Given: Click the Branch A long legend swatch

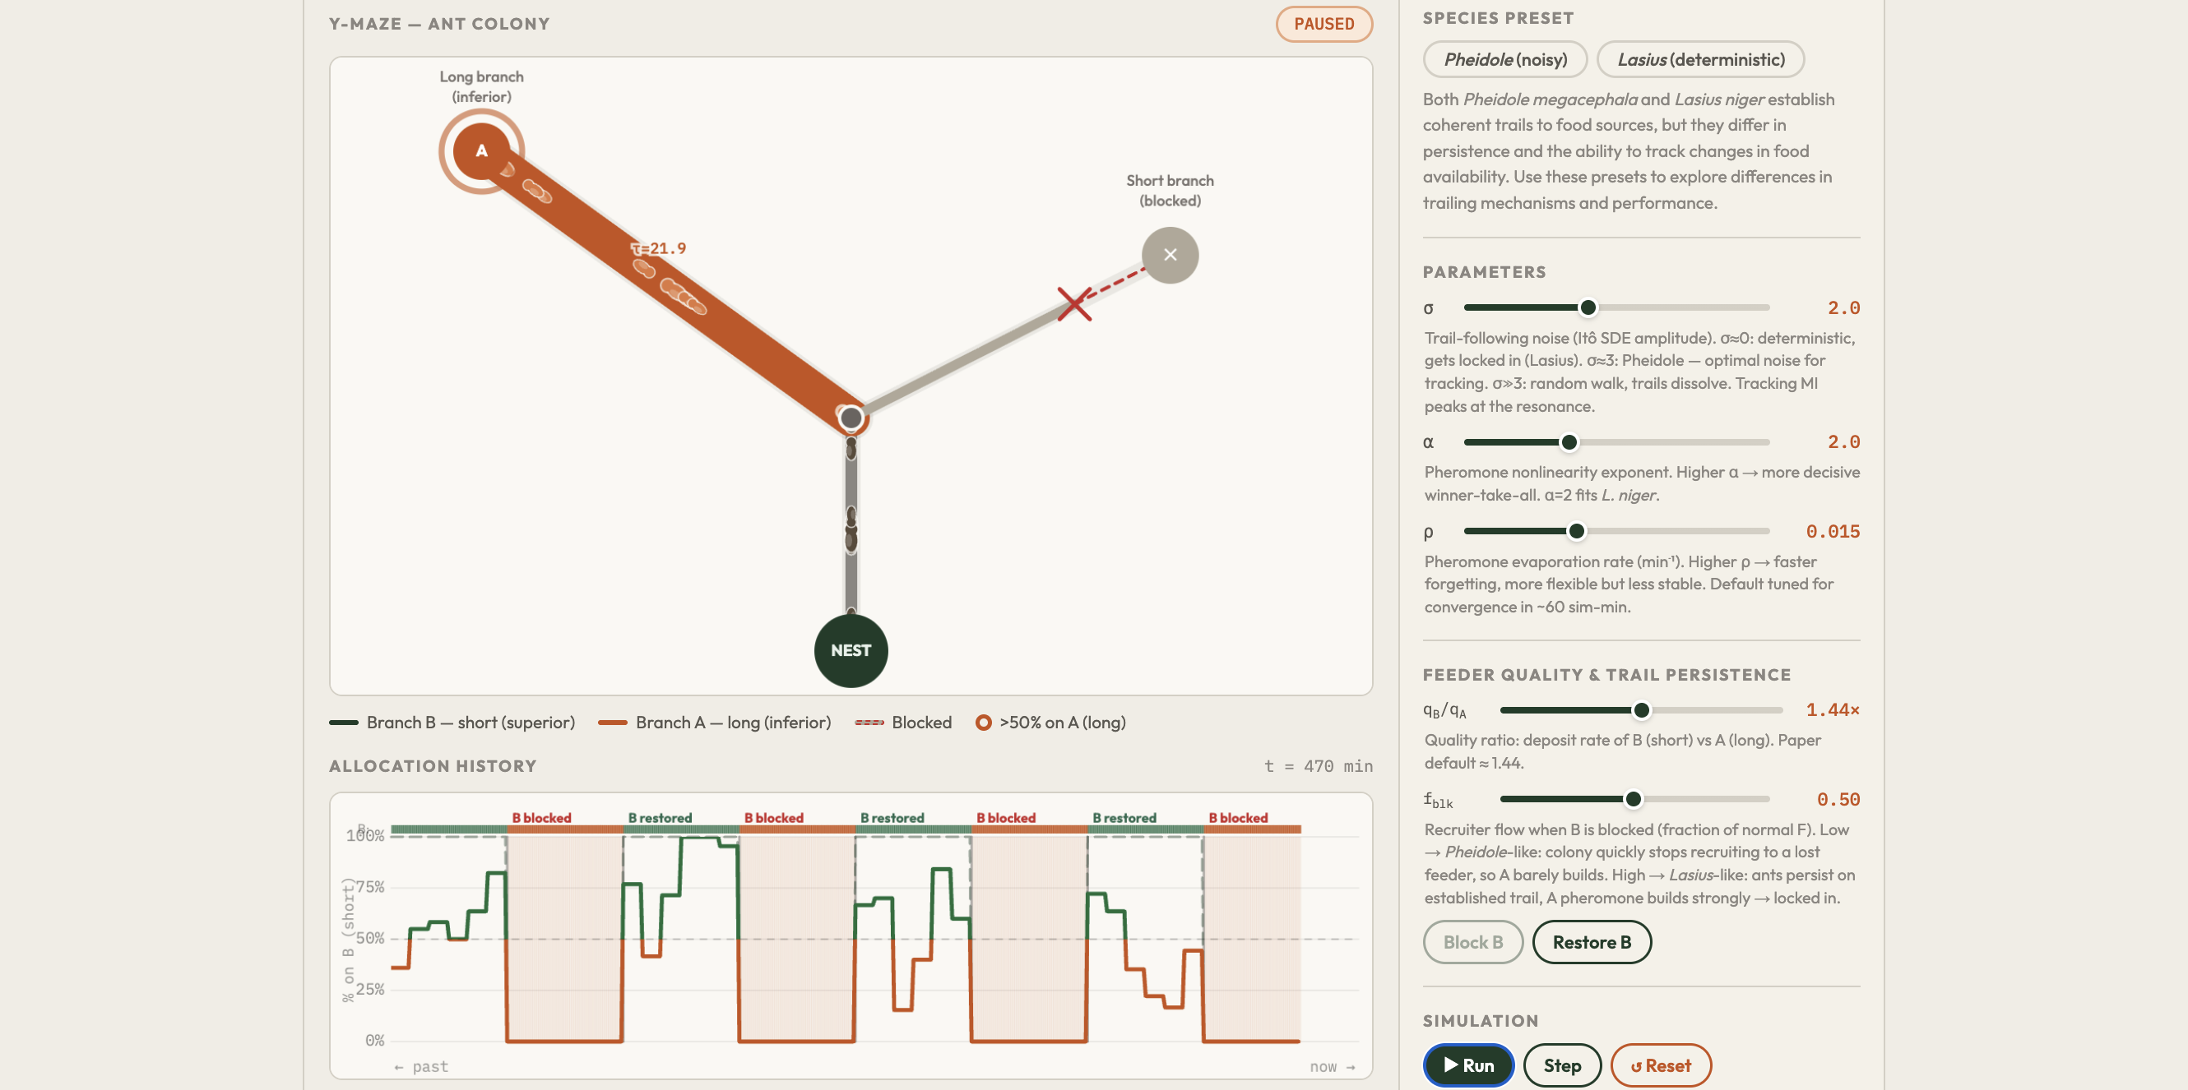Looking at the screenshot, I should [x=614, y=723].
